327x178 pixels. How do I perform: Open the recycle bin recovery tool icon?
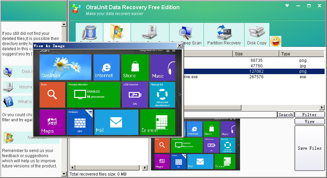89,32
